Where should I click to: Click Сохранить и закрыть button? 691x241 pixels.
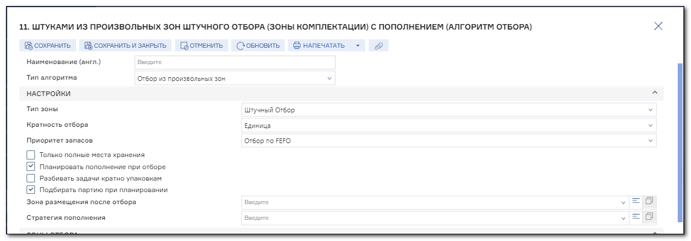(x=125, y=45)
